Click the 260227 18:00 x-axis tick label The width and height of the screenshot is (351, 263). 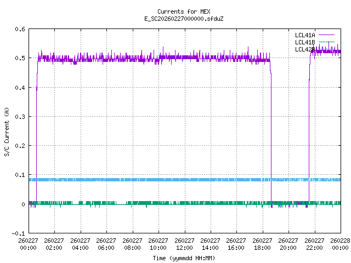click(262, 243)
